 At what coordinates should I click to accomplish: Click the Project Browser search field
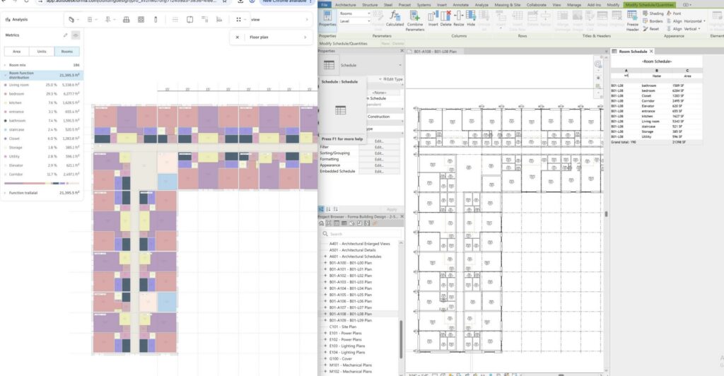click(x=361, y=234)
